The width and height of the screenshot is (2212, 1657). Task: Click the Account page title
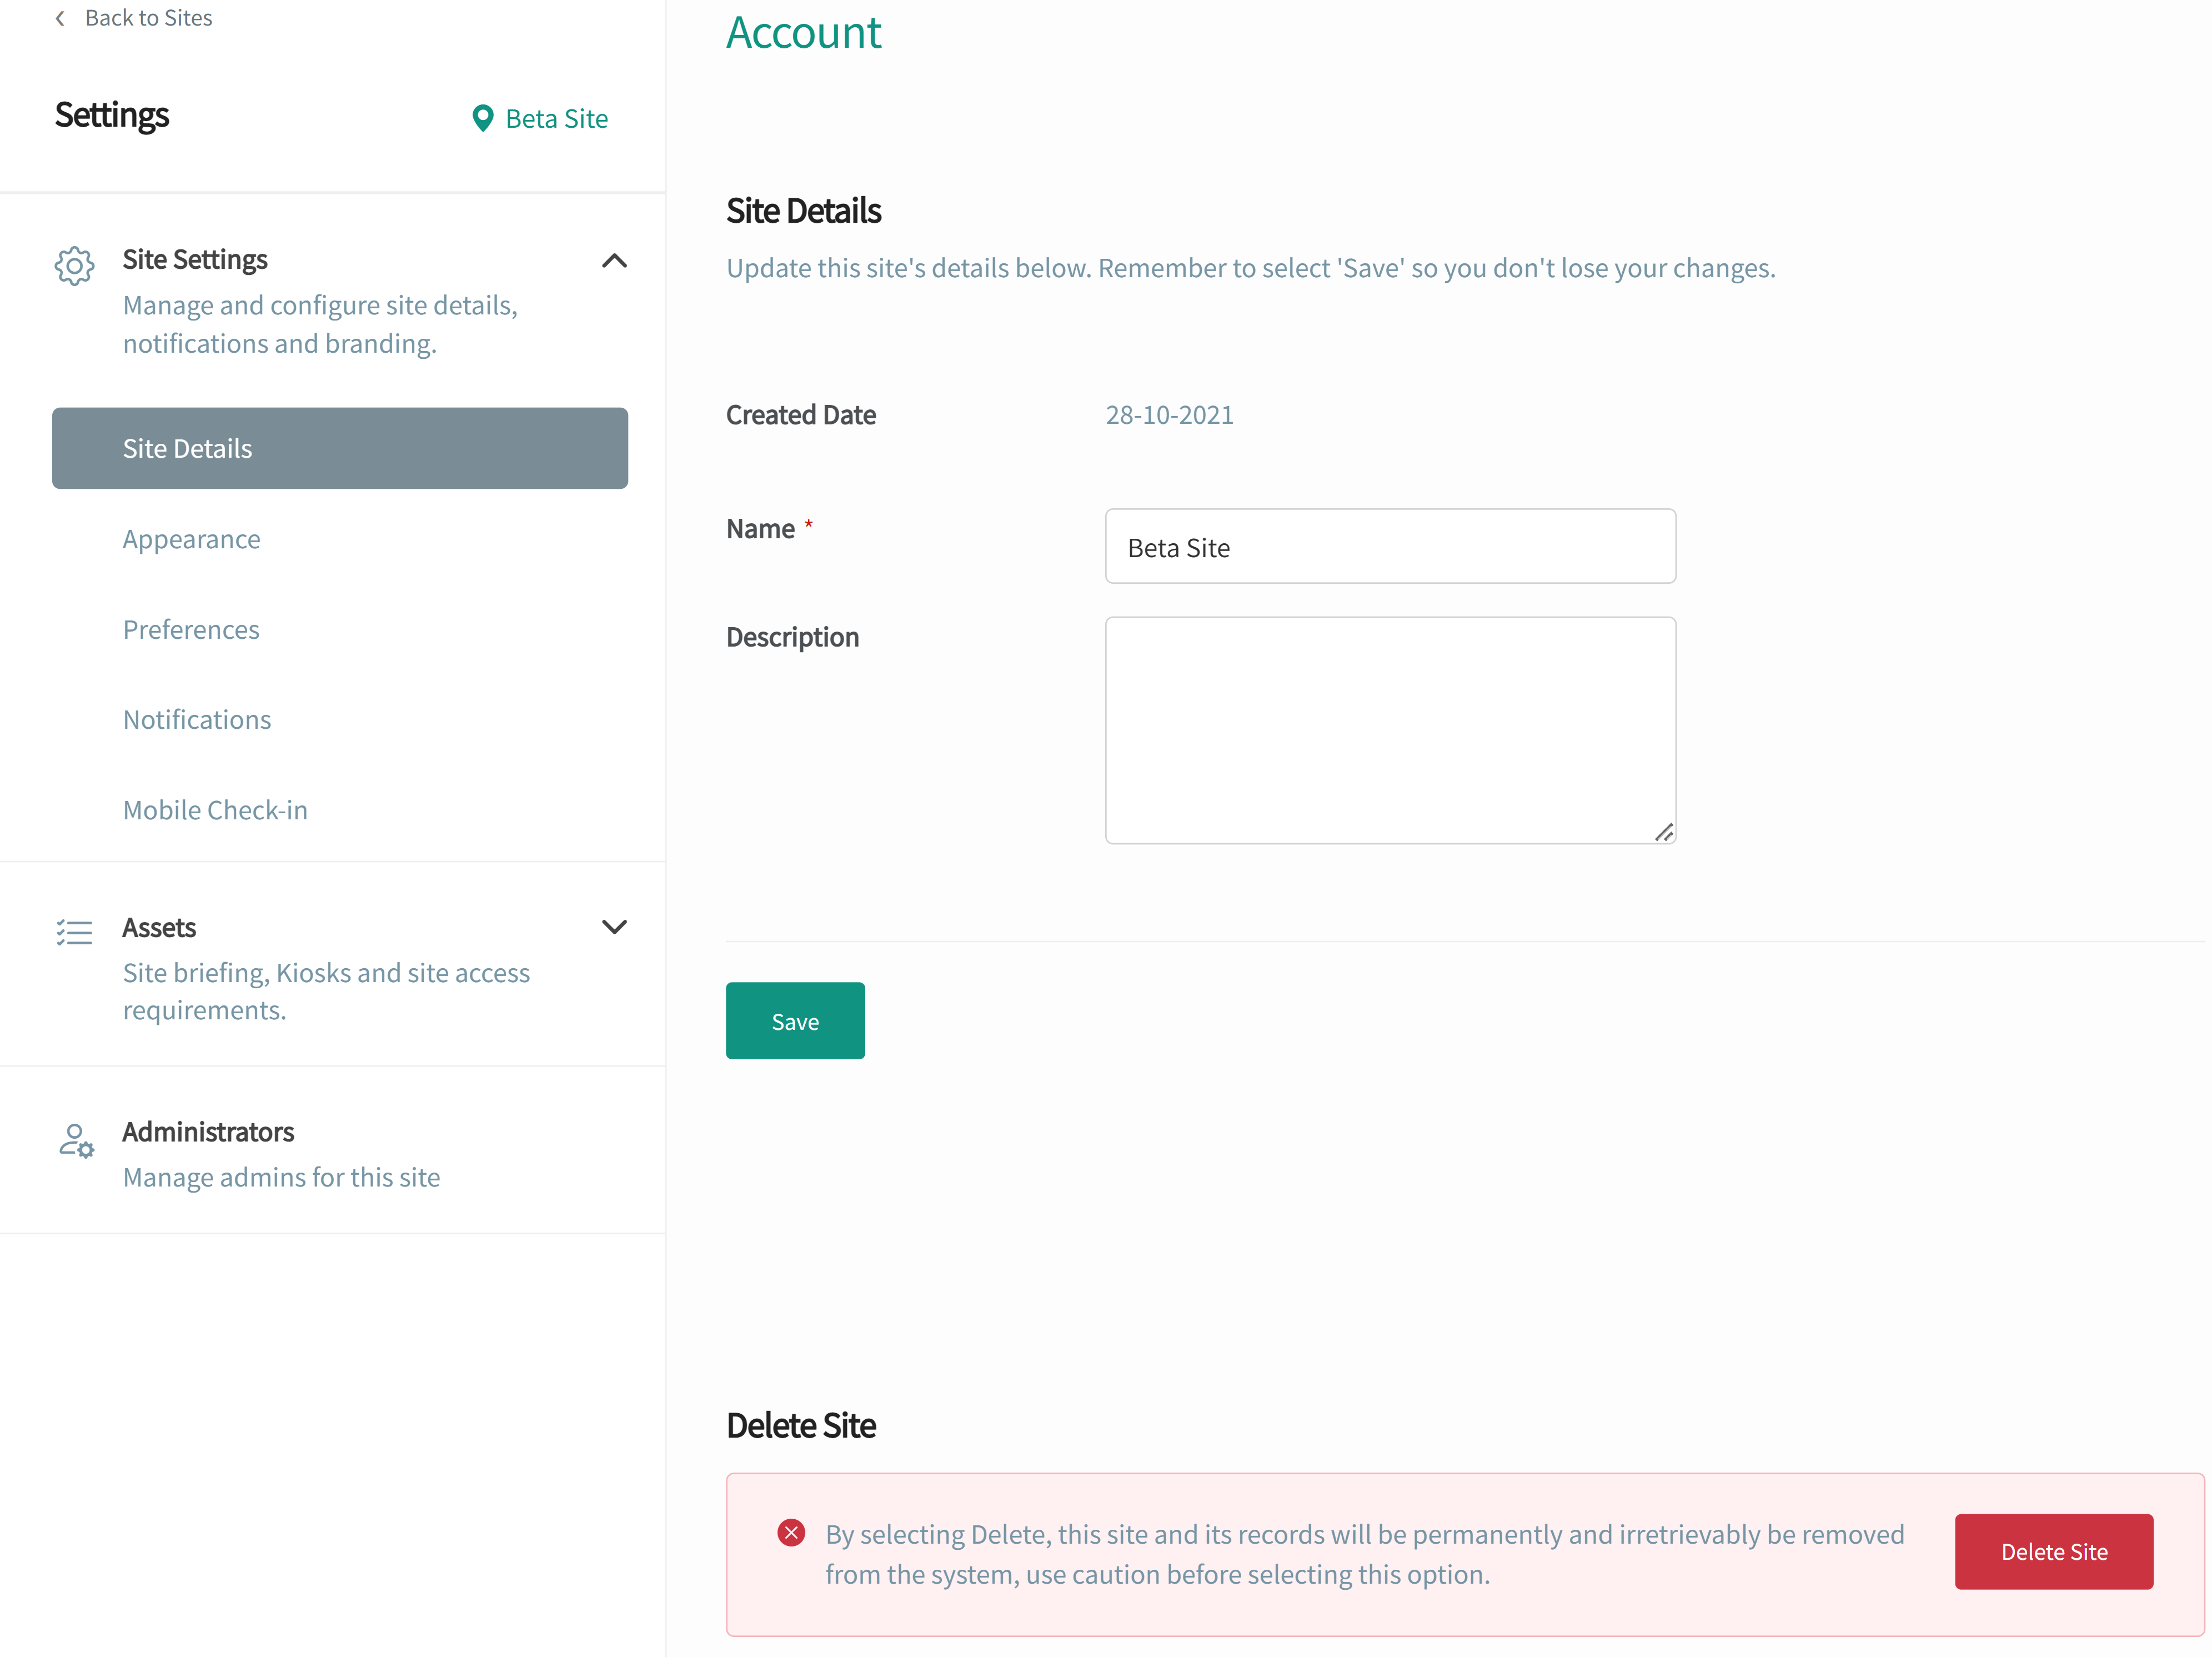coord(804,32)
